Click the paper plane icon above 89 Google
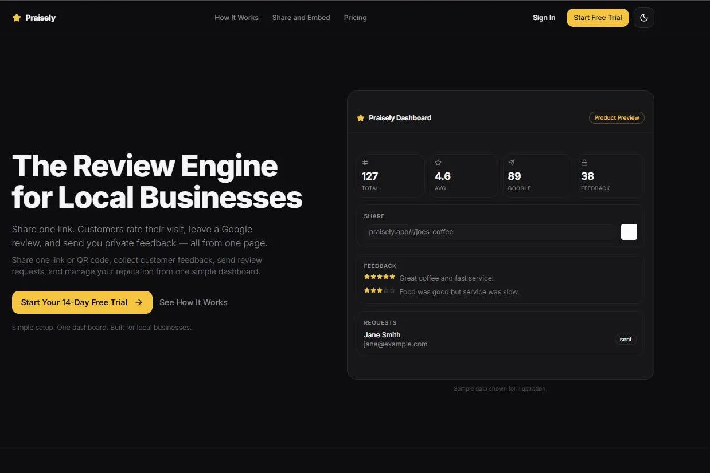The width and height of the screenshot is (710, 473). [x=512, y=163]
